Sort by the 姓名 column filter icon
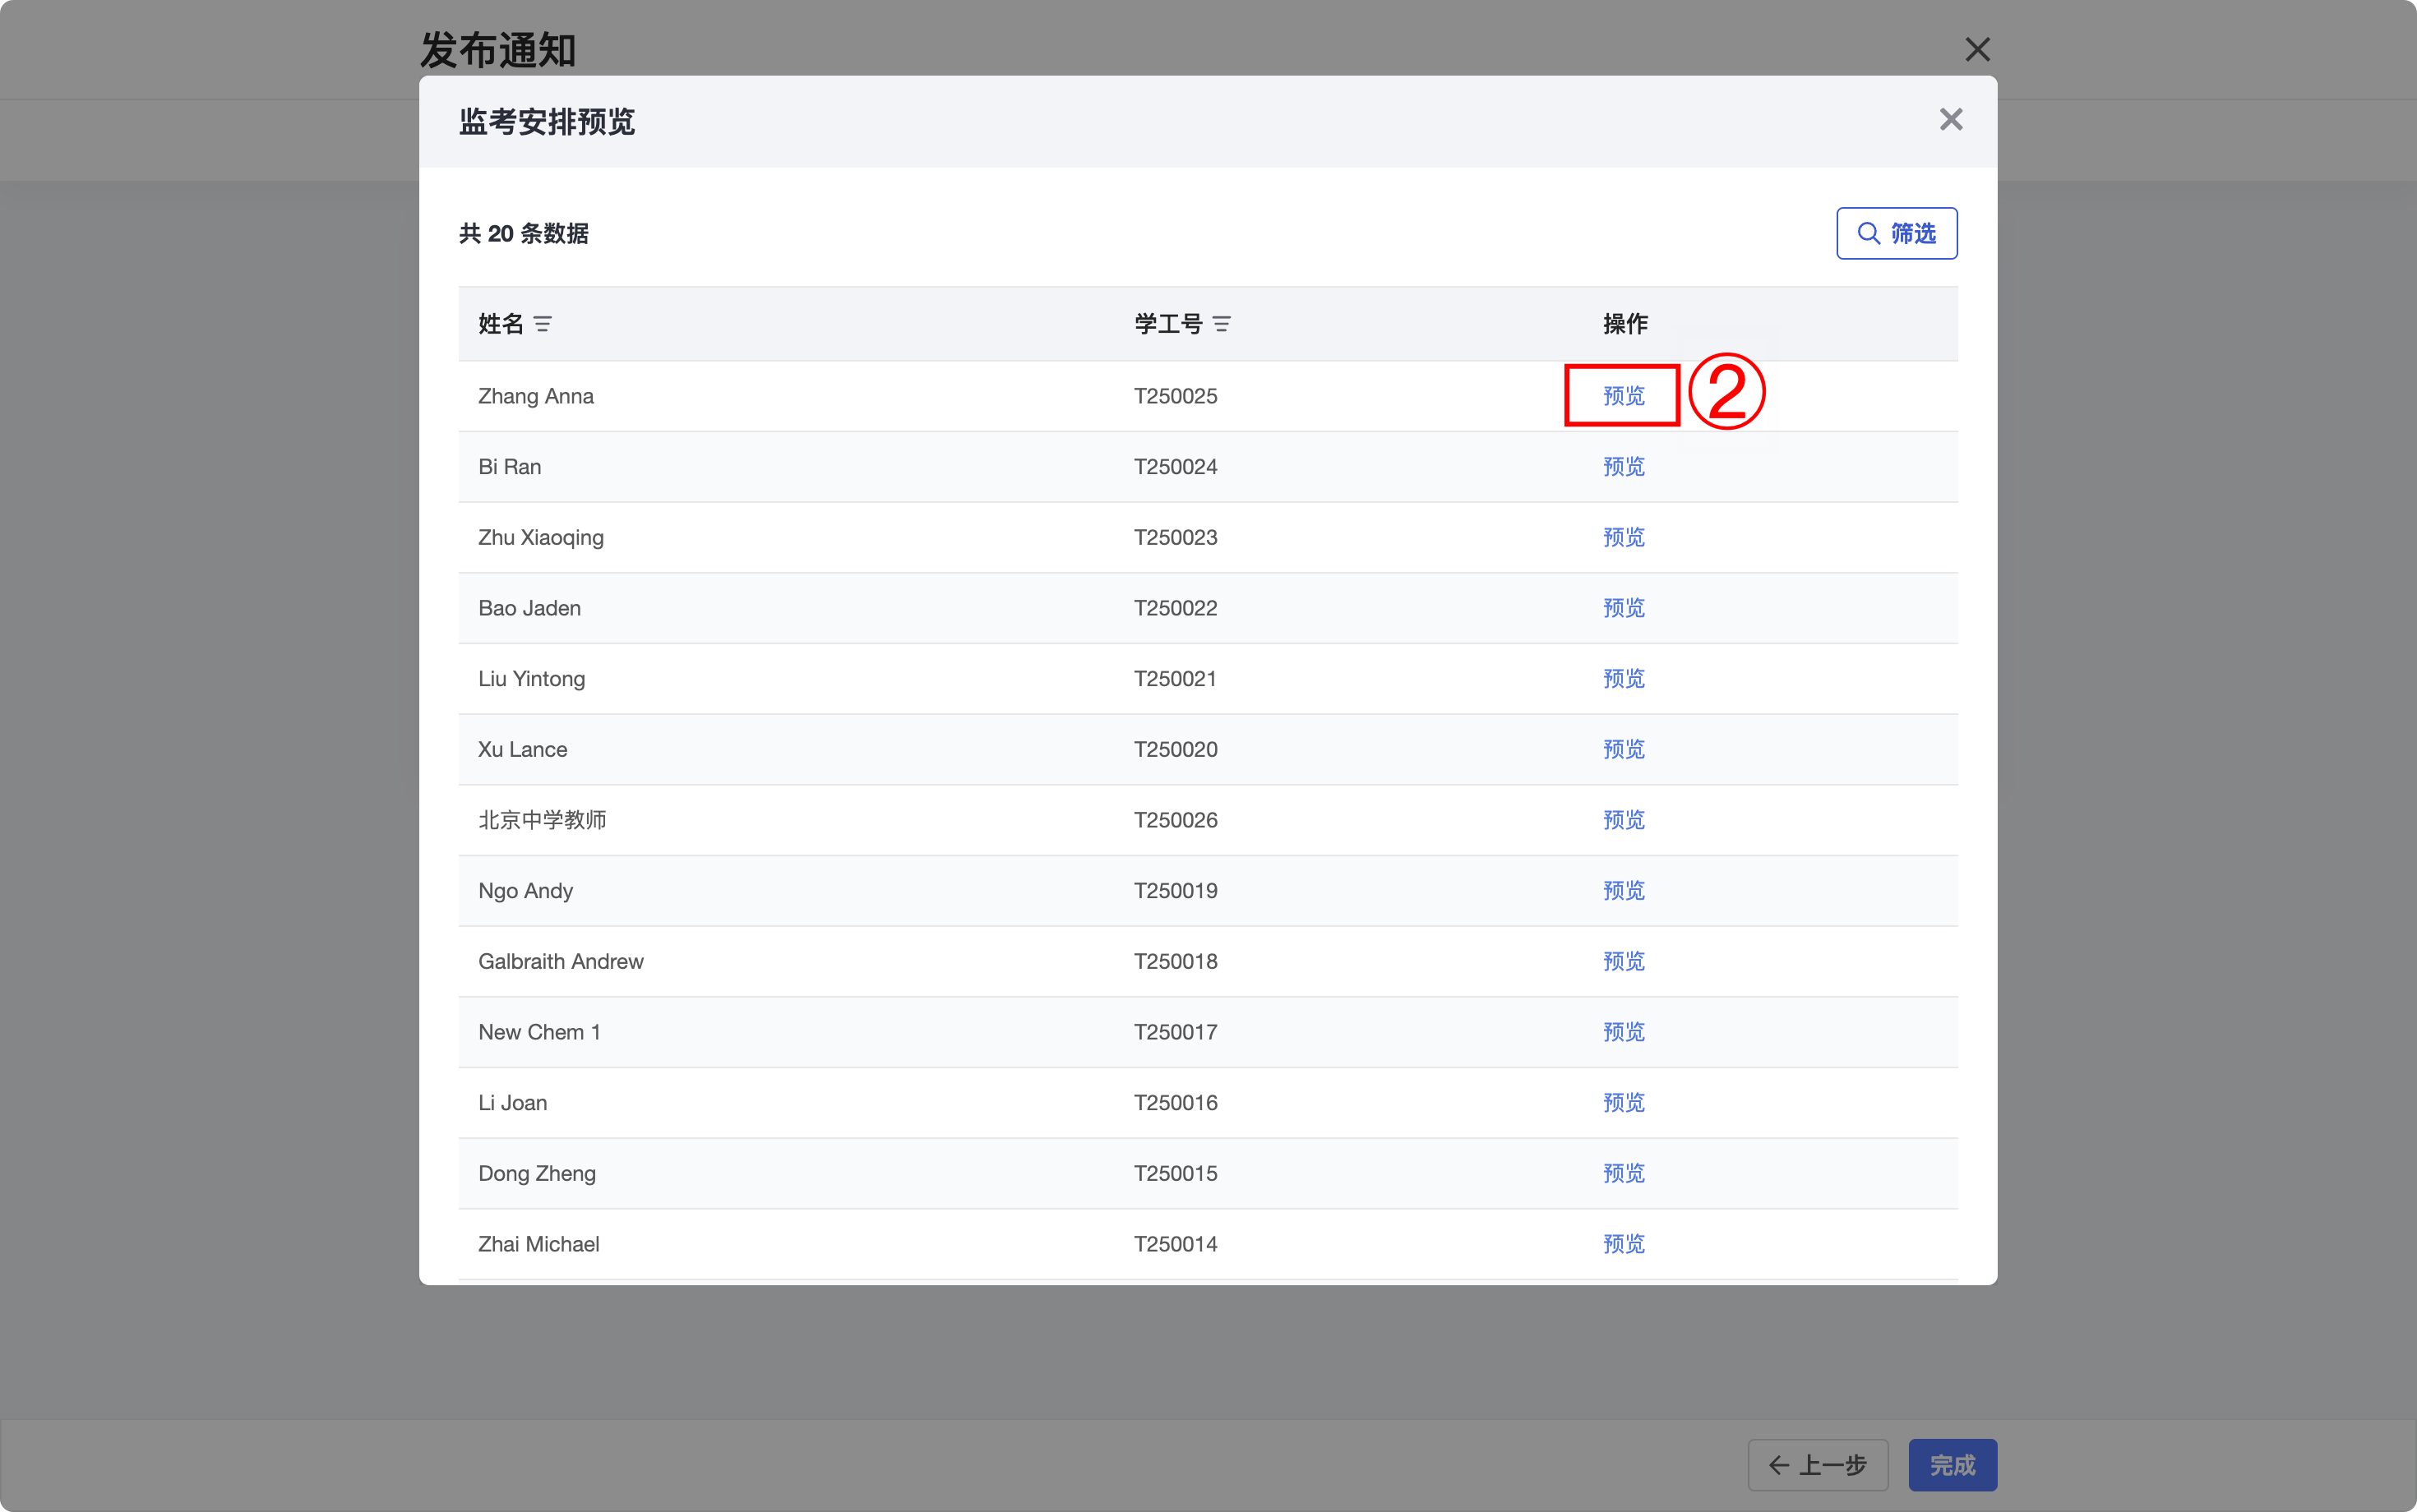Screen dimensions: 2417x1512 point(543,324)
